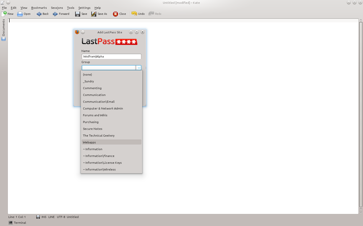The image size is (363, 226).
Task: Collapse the Group dropdown arrow
Action: 139,68
